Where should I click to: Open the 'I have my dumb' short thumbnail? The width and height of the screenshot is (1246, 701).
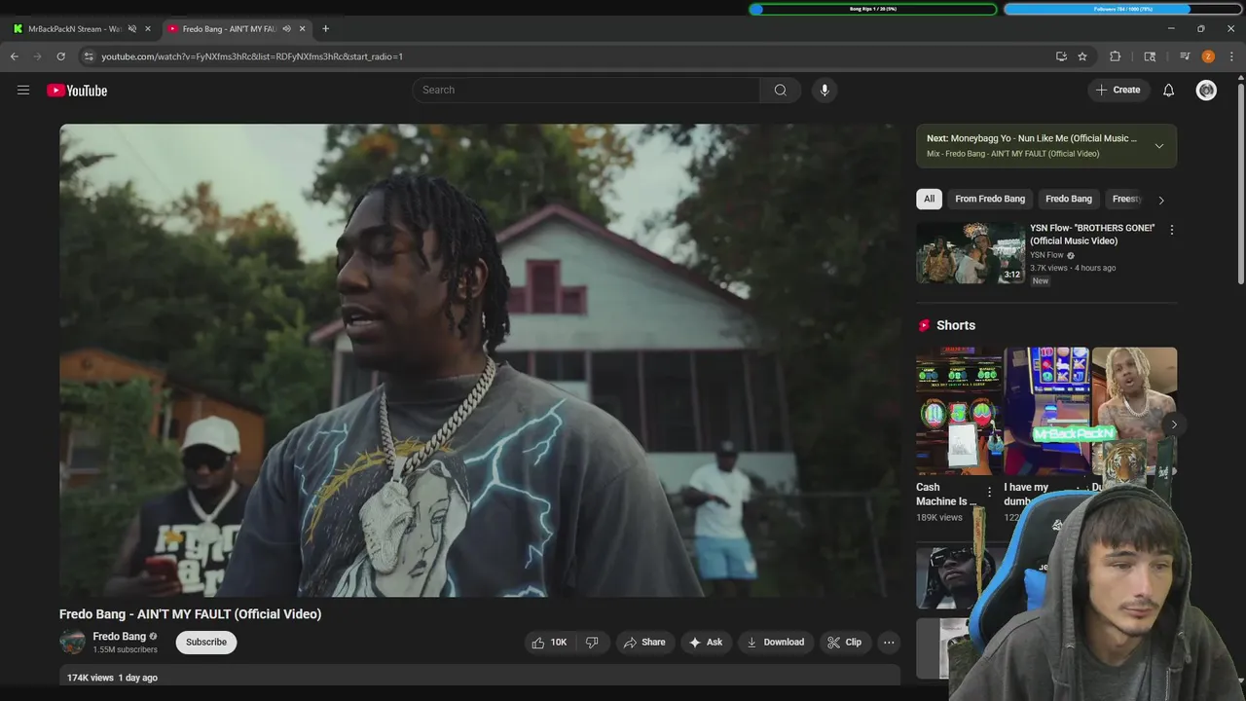(x=1046, y=412)
